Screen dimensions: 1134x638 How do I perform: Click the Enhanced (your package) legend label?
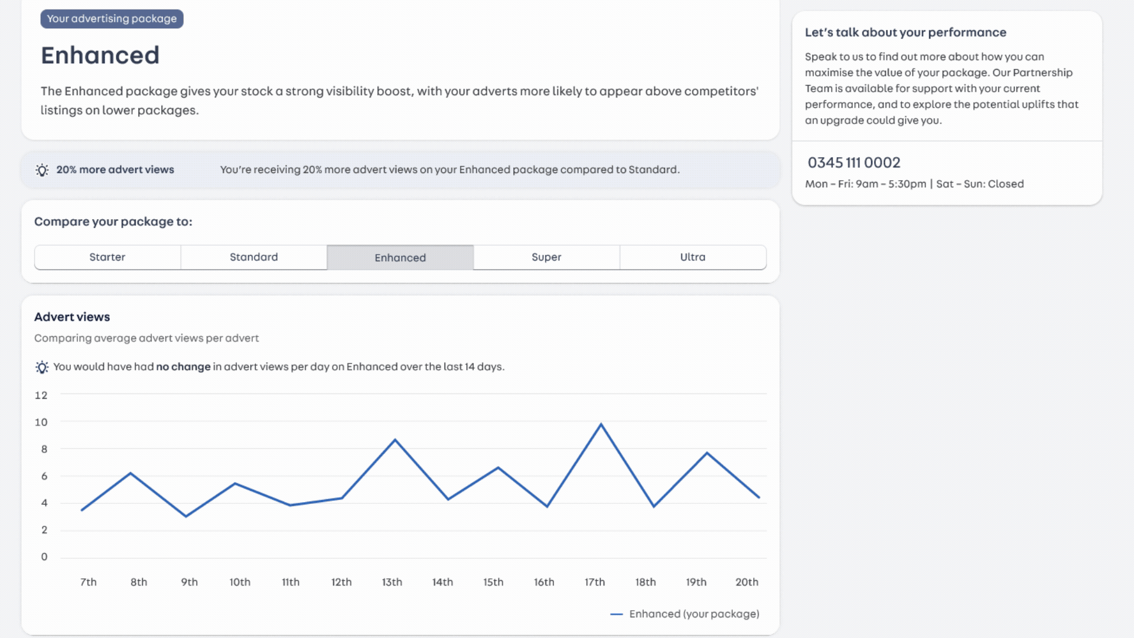[x=695, y=614]
